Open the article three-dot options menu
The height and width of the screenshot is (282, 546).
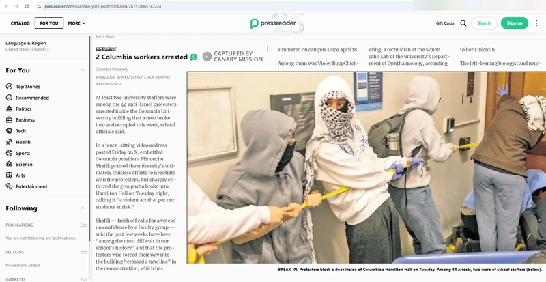[268, 48]
